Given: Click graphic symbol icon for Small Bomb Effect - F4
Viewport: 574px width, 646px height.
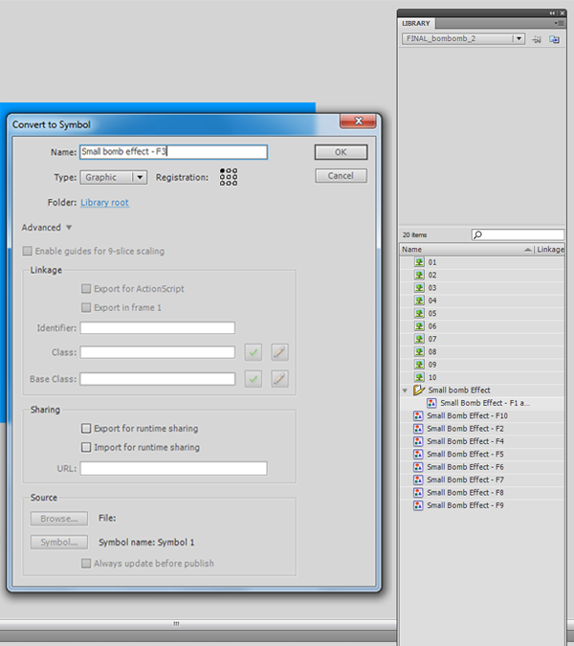Looking at the screenshot, I should [418, 441].
